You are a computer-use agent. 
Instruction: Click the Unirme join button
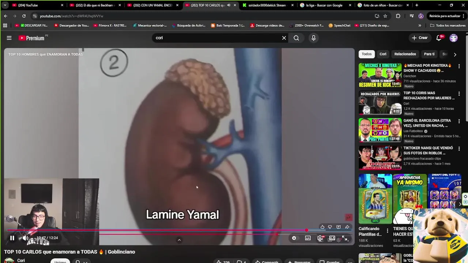pyautogui.click(x=60, y=262)
